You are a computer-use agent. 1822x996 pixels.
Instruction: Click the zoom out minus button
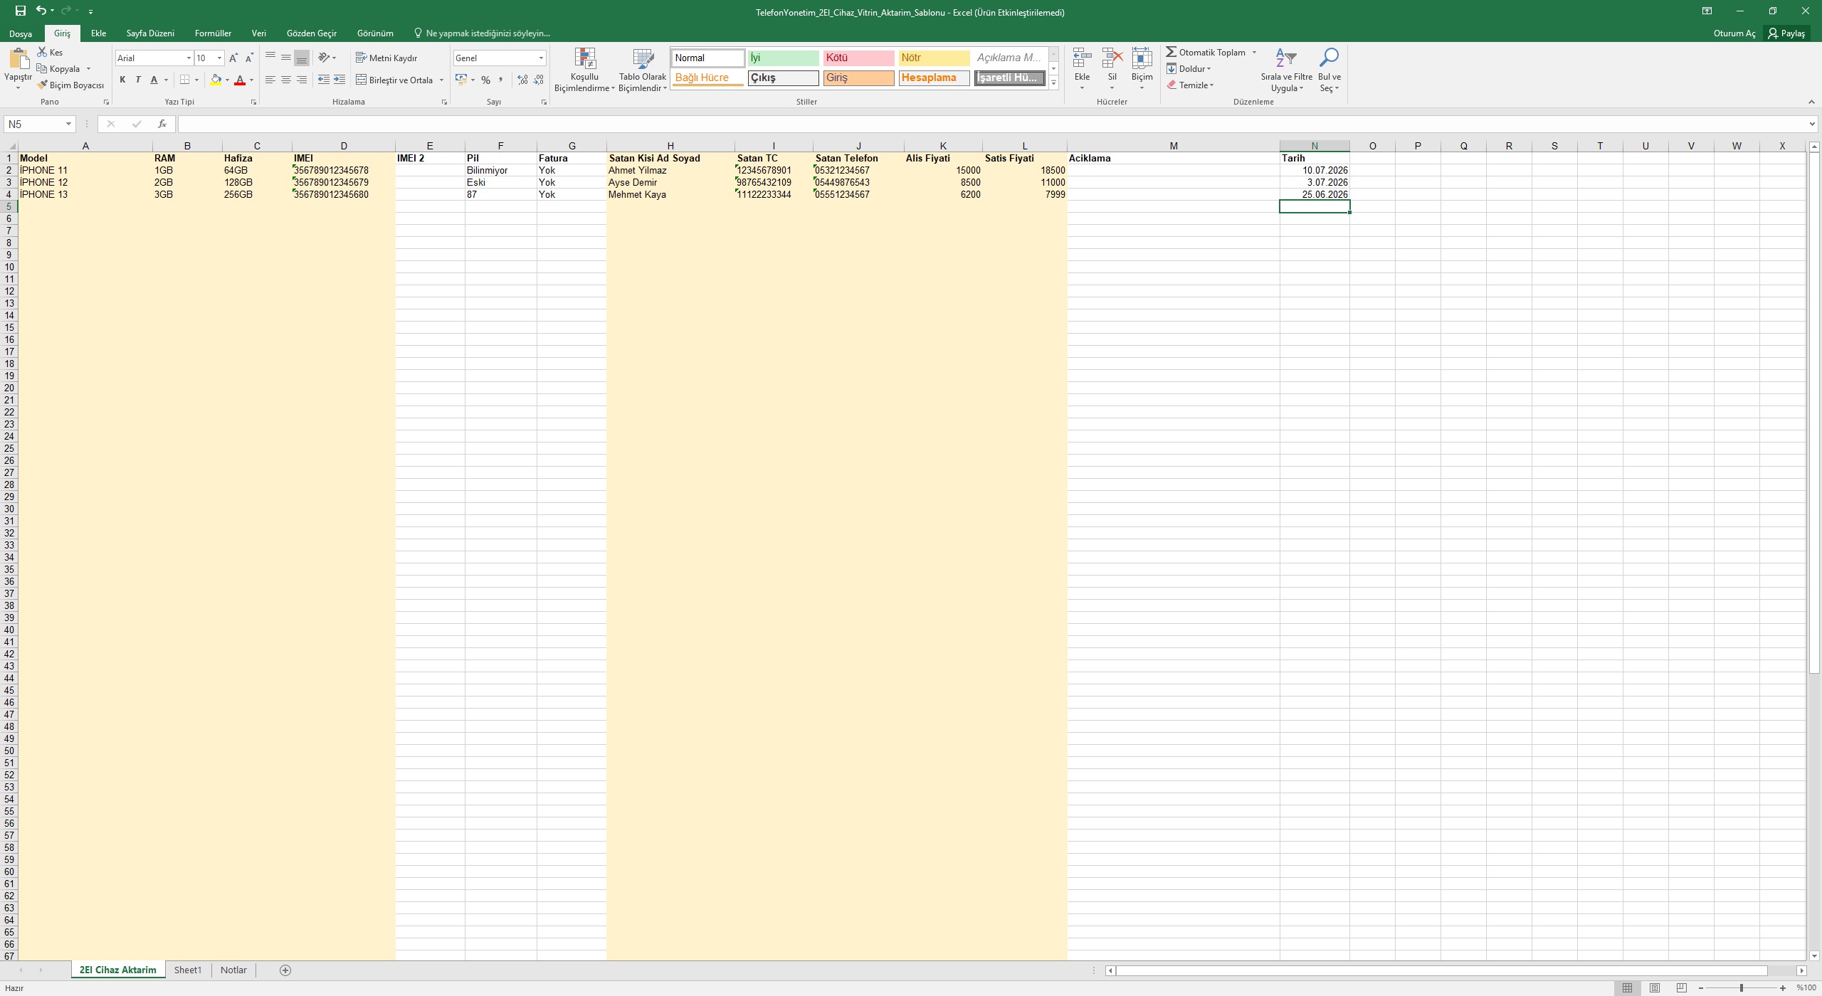[x=1701, y=988]
